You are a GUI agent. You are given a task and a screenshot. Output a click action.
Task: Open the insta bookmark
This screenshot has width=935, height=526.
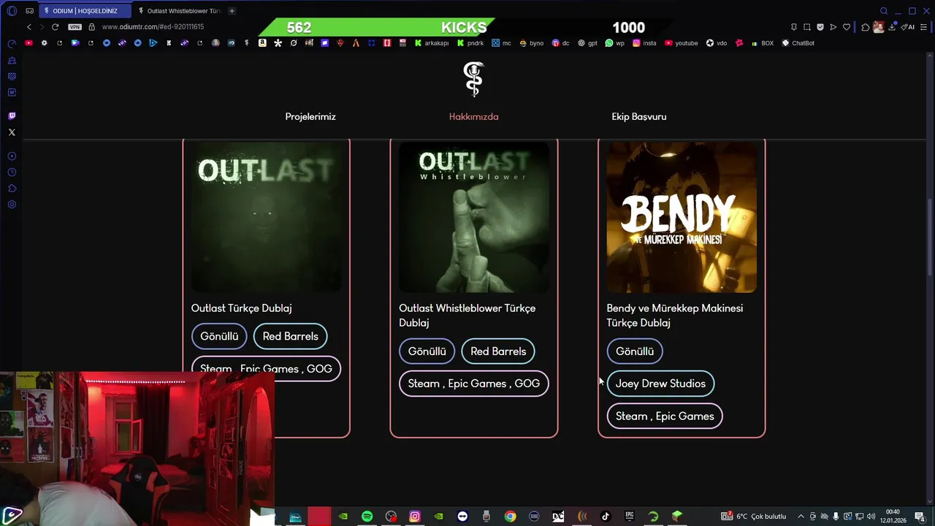(x=644, y=43)
